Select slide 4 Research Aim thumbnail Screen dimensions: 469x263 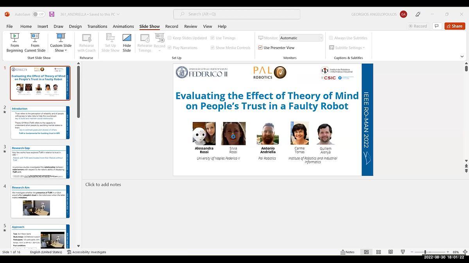(x=40, y=201)
